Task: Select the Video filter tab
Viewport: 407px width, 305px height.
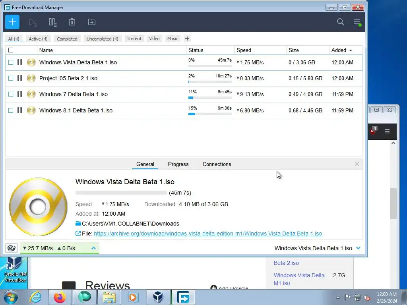Action: point(154,39)
